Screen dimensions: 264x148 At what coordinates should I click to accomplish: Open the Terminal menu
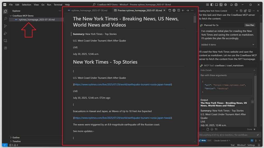click(x=58, y=5)
